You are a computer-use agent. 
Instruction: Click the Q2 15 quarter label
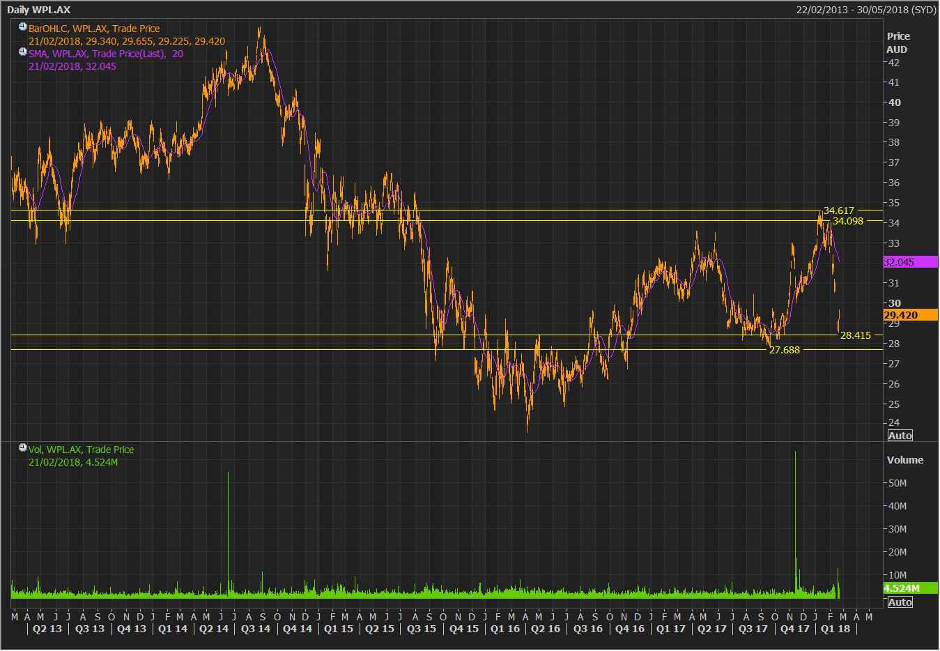[380, 629]
